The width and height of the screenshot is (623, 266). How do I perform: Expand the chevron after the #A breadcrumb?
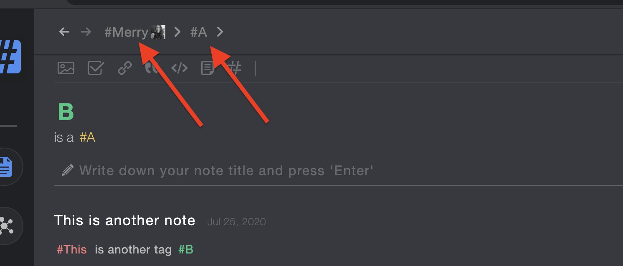point(220,32)
